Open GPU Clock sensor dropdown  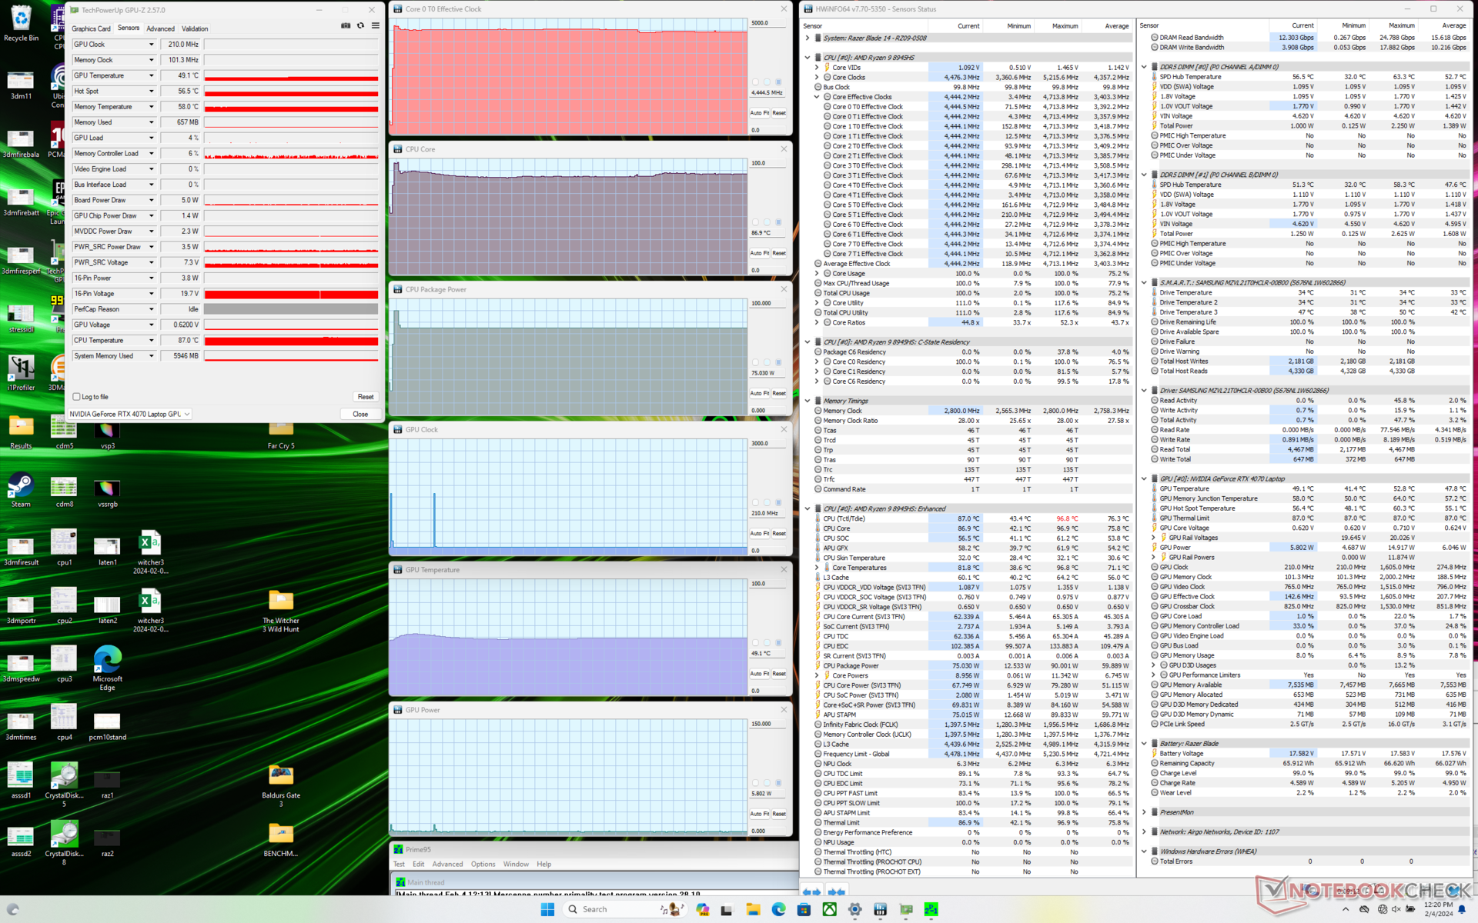click(x=152, y=45)
